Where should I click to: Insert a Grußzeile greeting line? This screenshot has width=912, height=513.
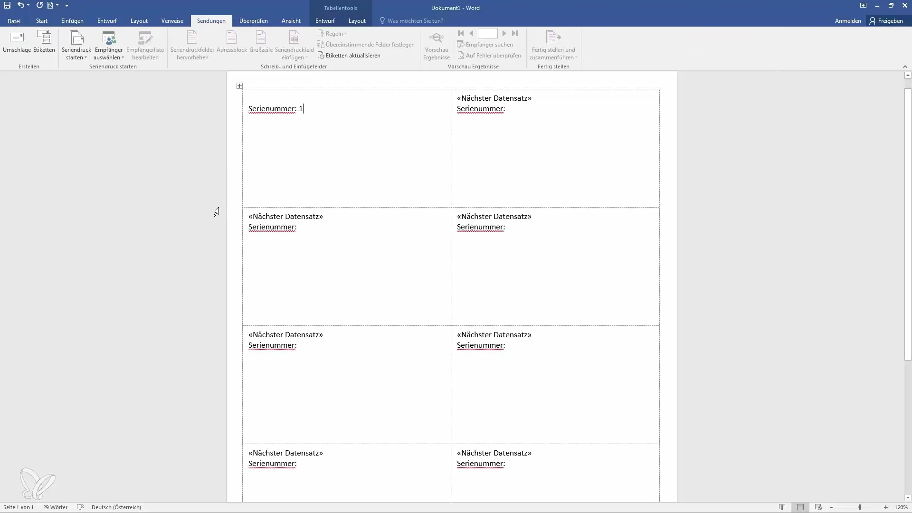pos(261,41)
